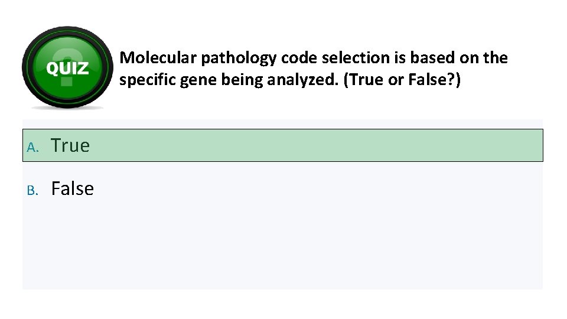The height and width of the screenshot is (319, 567).
Task: Click the shadow beneath the quiz badge
Action: 67,108
